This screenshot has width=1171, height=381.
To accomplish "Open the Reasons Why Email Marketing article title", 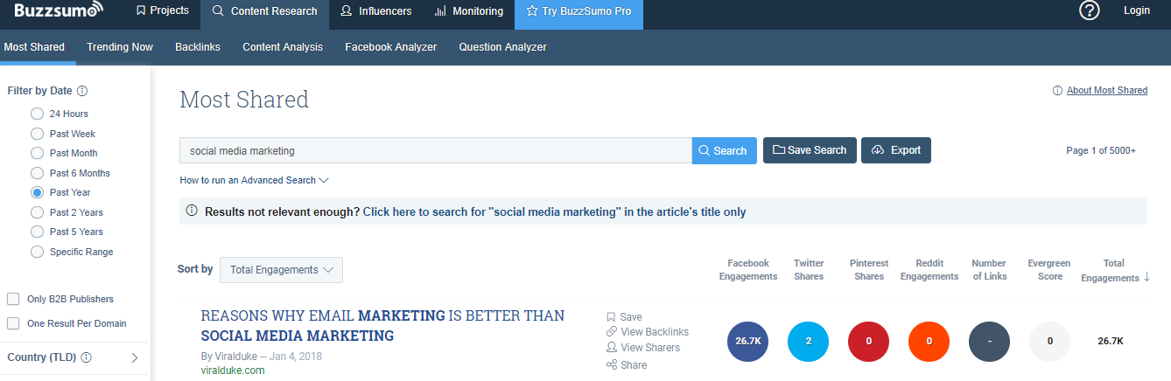I will click(x=382, y=326).
